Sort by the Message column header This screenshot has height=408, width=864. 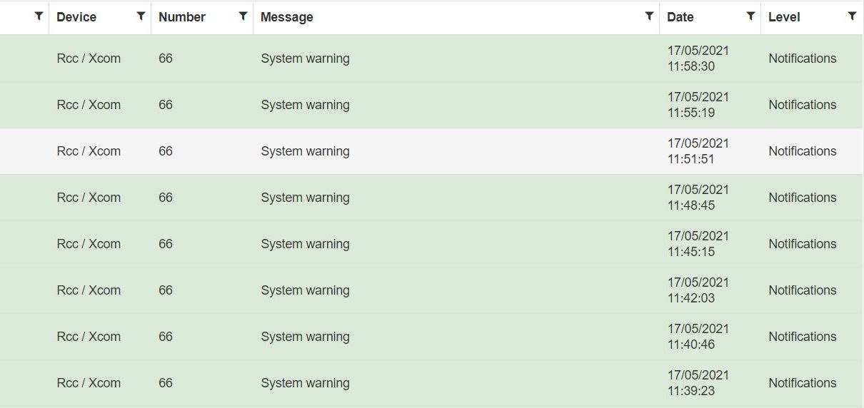(286, 17)
